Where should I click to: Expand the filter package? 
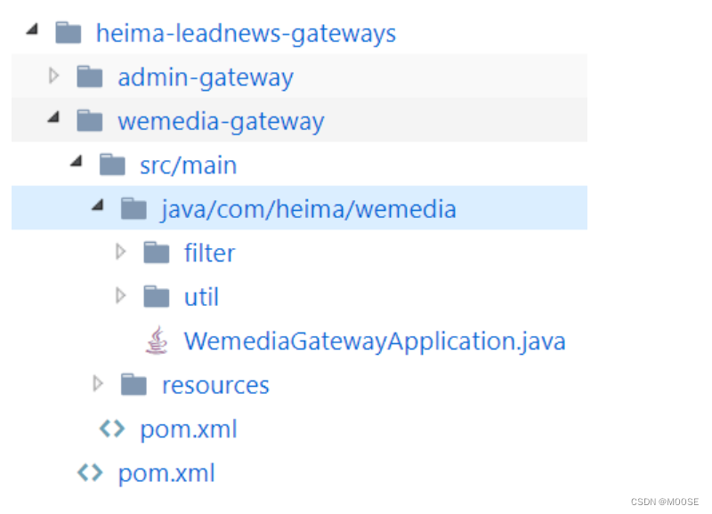[x=121, y=252]
